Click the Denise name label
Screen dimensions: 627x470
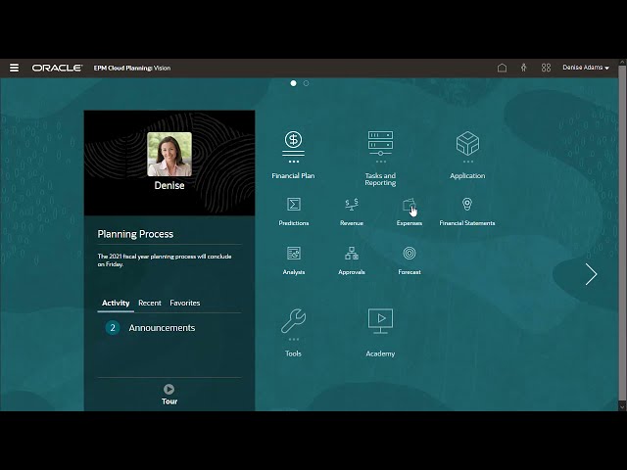169,185
